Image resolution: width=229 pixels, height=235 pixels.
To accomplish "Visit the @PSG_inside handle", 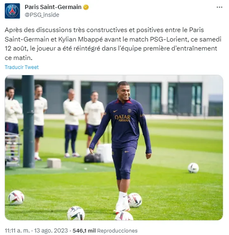I will tap(42, 15).
